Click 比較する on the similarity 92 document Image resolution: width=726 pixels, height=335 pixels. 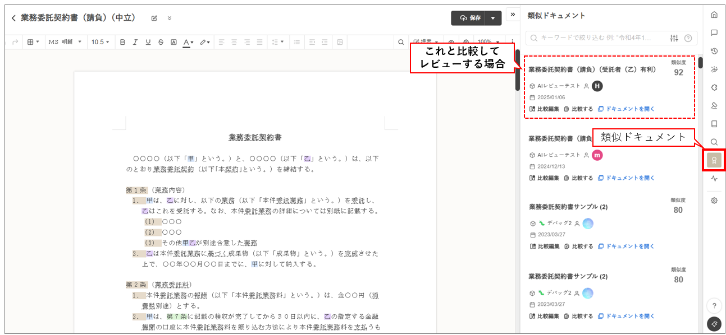click(x=578, y=109)
